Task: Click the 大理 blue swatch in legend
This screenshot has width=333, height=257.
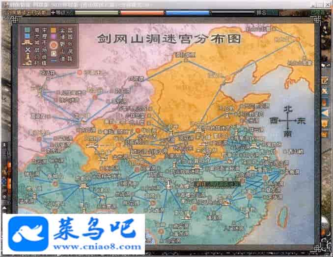Action: (x=27, y=37)
